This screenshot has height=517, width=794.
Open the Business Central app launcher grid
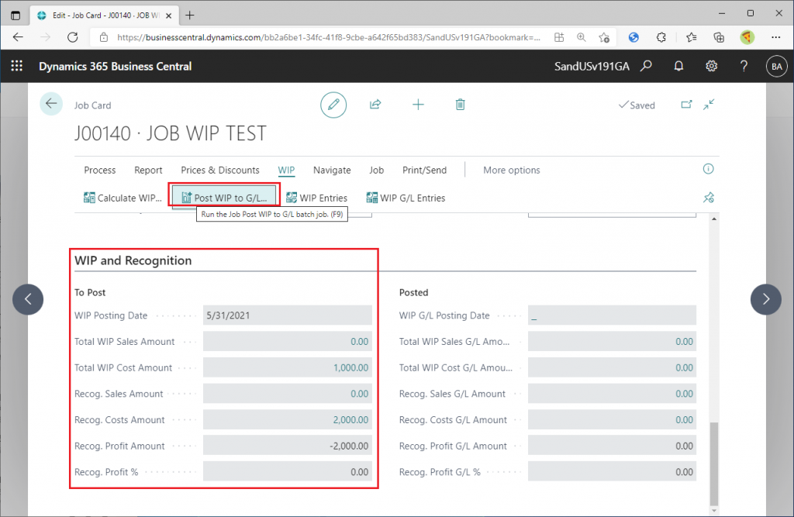pos(17,66)
